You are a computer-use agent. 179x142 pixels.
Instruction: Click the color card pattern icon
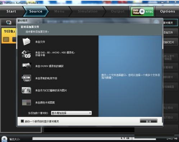pos(27,103)
